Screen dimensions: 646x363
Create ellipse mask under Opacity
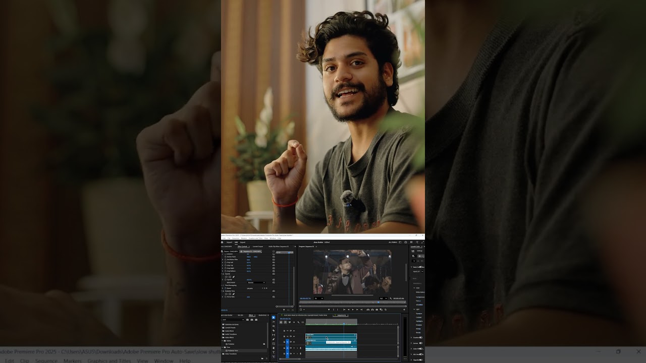tap(226, 277)
